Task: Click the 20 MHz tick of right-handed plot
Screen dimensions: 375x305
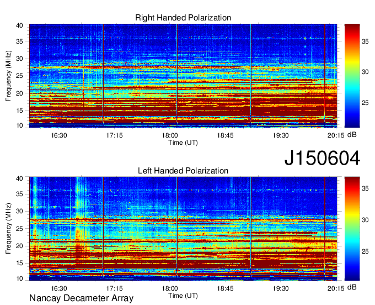Action: 19,93
